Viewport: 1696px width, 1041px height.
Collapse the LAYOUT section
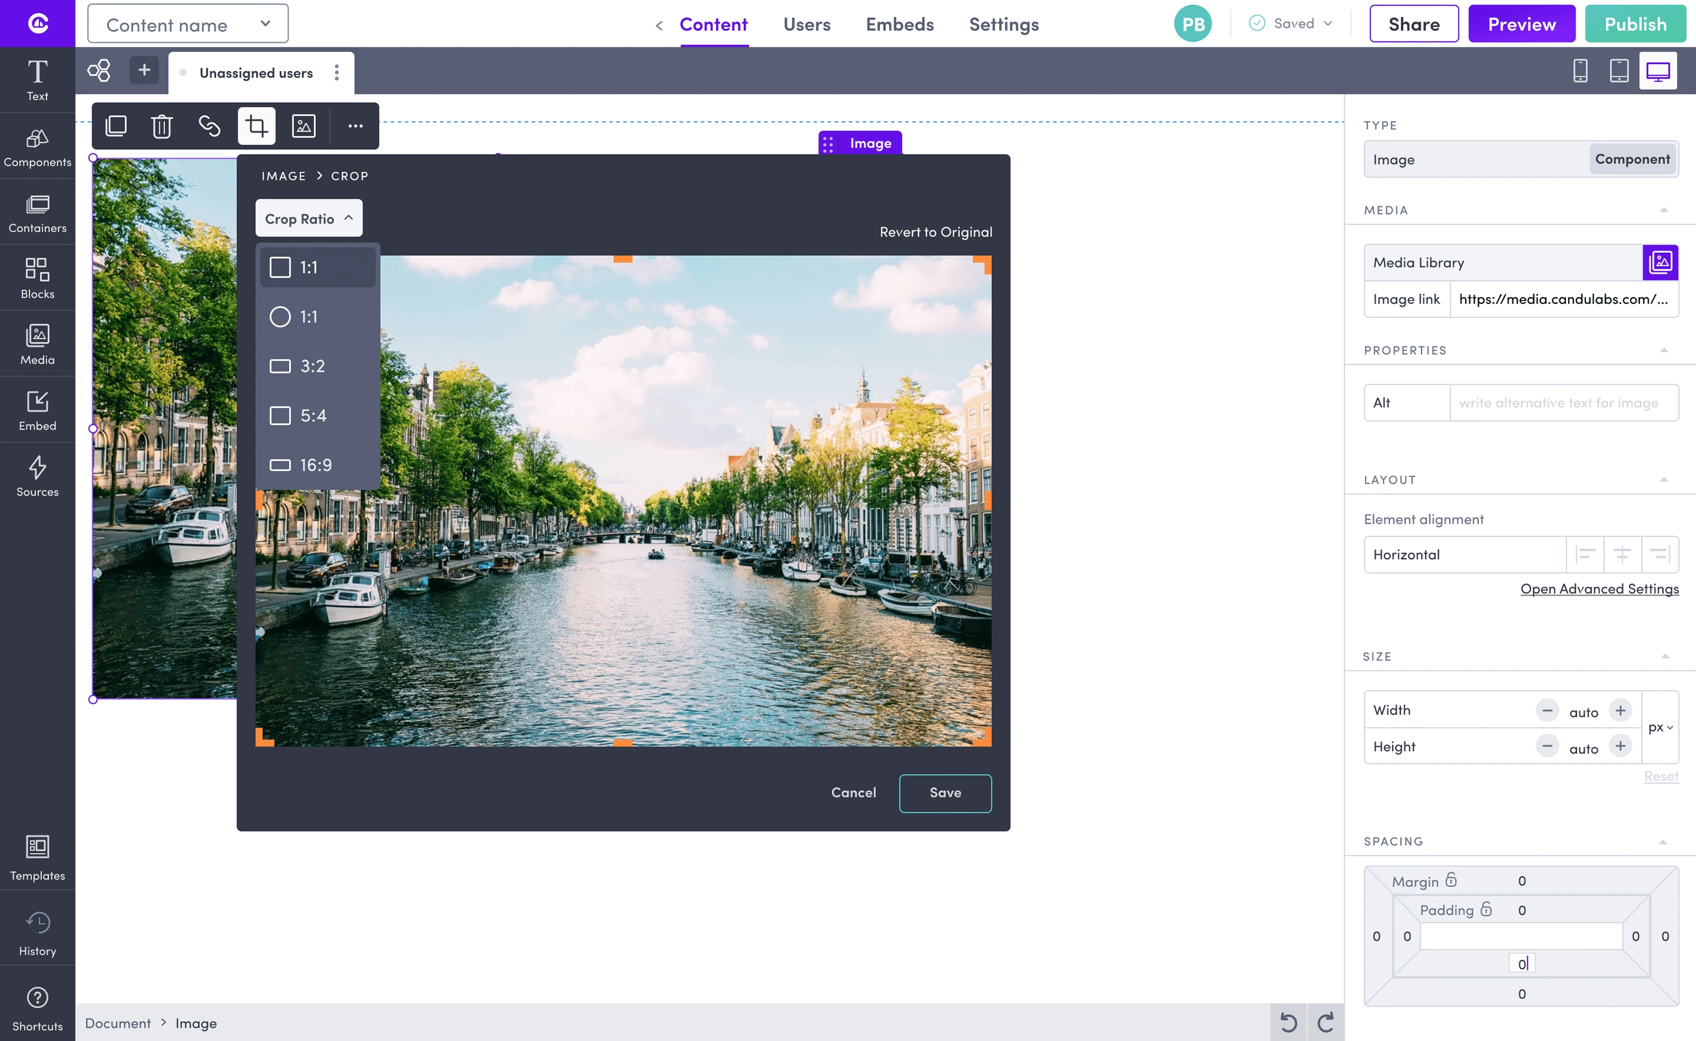point(1664,480)
